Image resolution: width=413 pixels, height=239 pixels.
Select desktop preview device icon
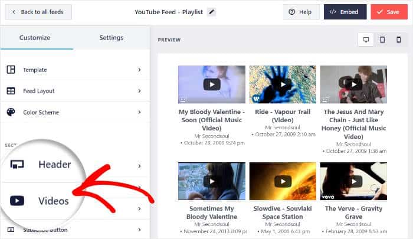point(366,40)
